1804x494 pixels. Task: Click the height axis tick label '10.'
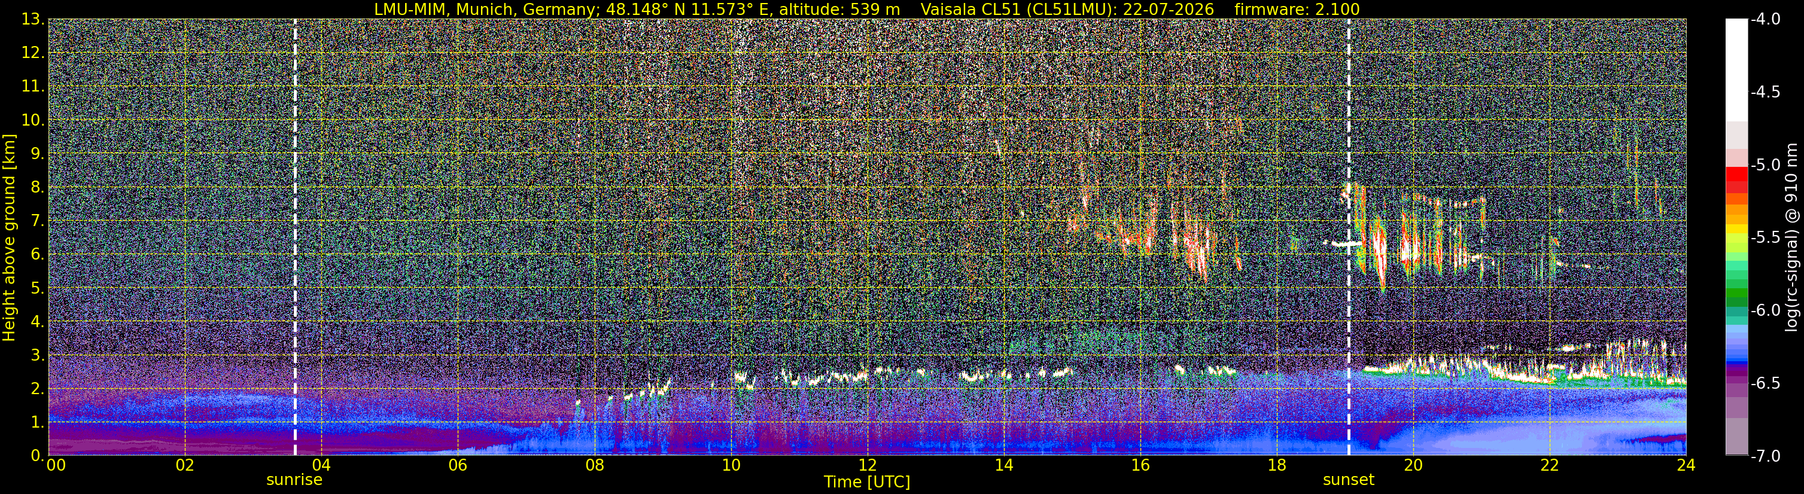pos(33,120)
